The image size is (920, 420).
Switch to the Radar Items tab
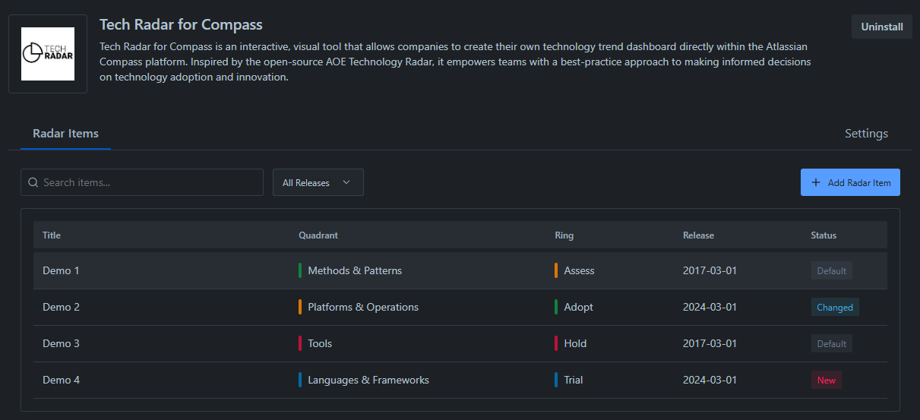(x=65, y=134)
